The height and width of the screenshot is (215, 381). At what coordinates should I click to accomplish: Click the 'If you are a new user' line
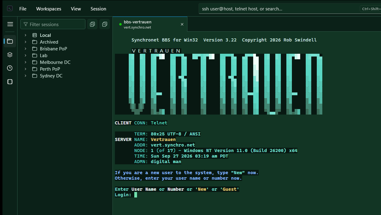[187, 173]
